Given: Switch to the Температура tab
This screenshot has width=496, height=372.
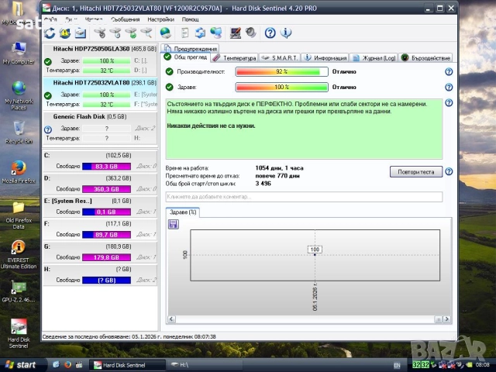Looking at the screenshot, I should pos(234,57).
